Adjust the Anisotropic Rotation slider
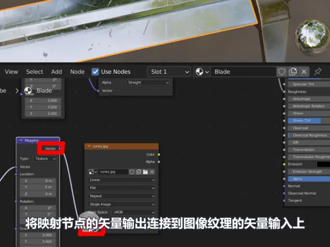 click(x=308, y=106)
